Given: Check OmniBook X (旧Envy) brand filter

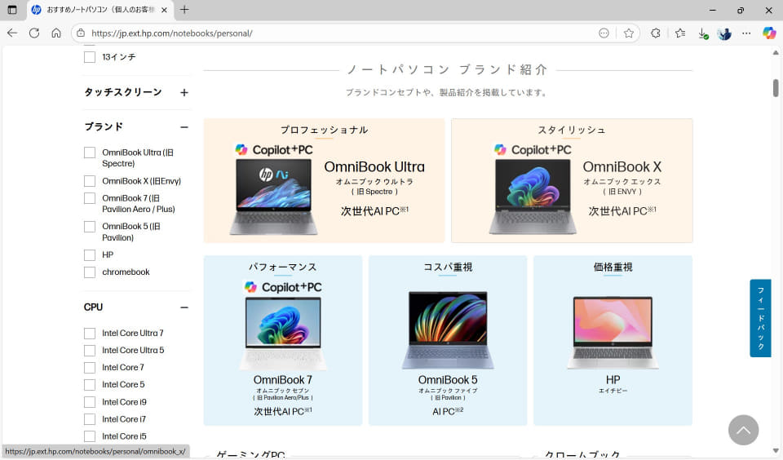Looking at the screenshot, I should click(90, 181).
